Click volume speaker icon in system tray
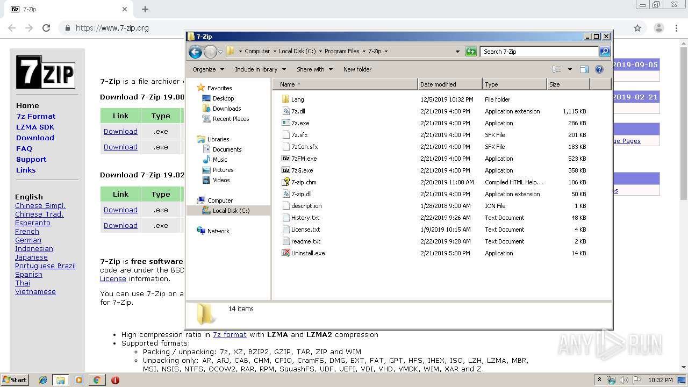 click(624, 380)
